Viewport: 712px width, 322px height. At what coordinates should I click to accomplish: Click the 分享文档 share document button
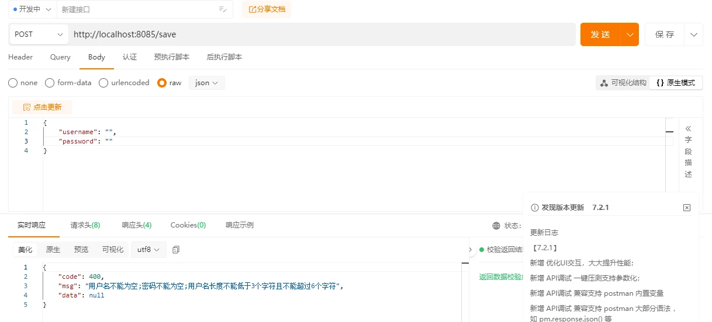267,9
